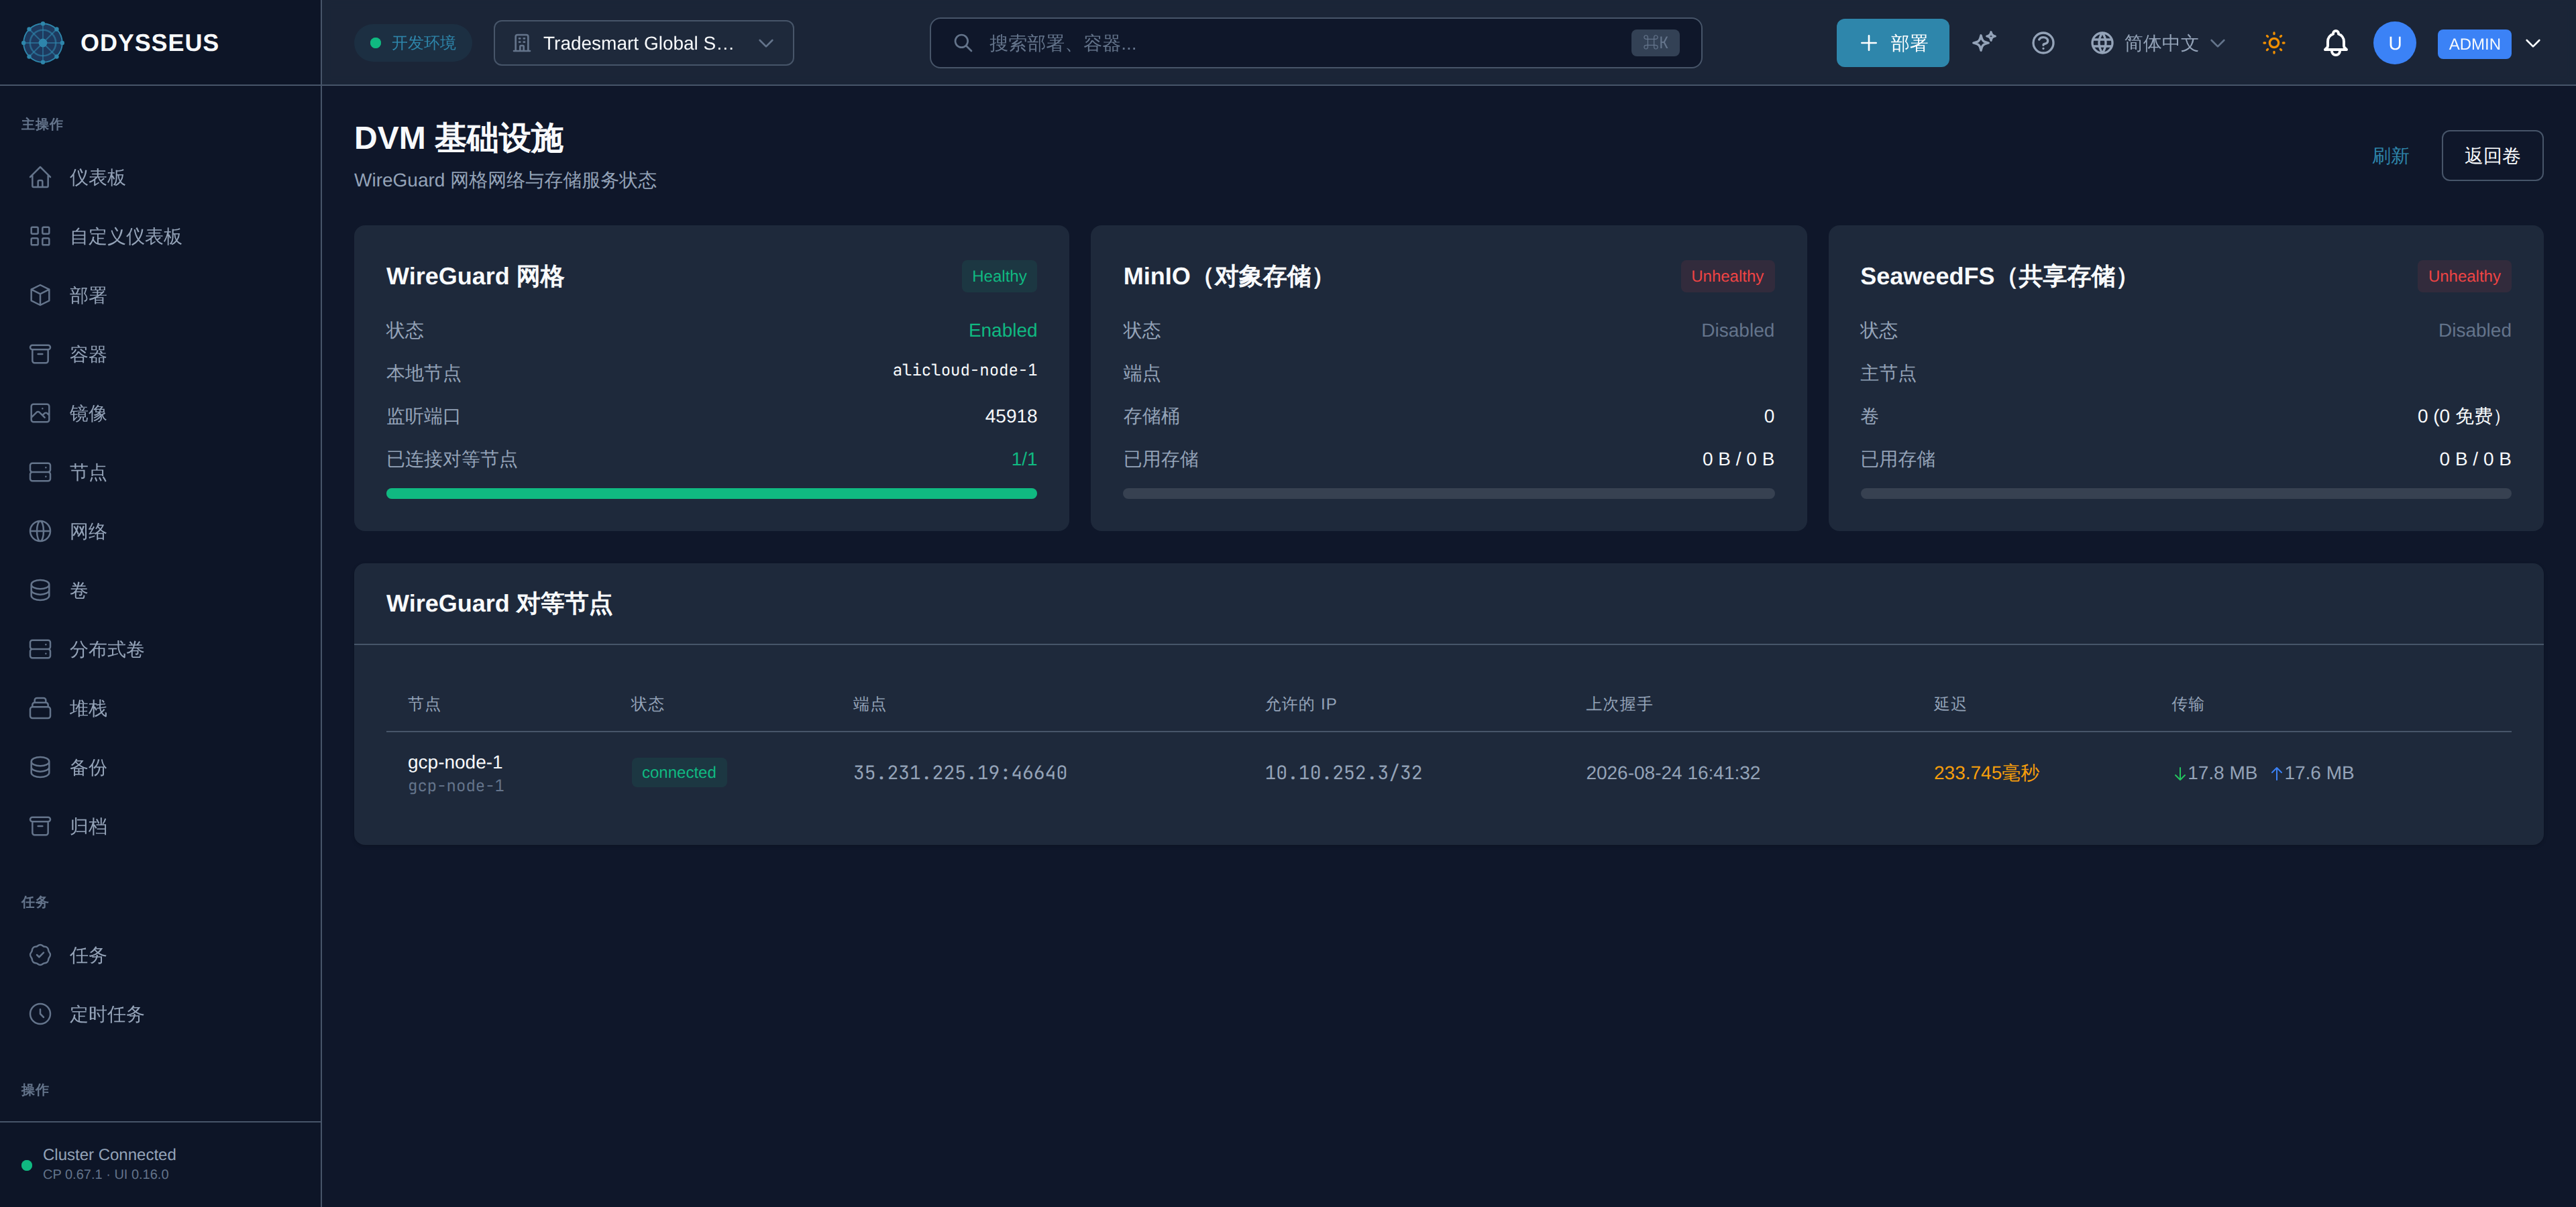Click the ⌘K shortcut hint
2576x1207 pixels.
pyautogui.click(x=1655, y=43)
